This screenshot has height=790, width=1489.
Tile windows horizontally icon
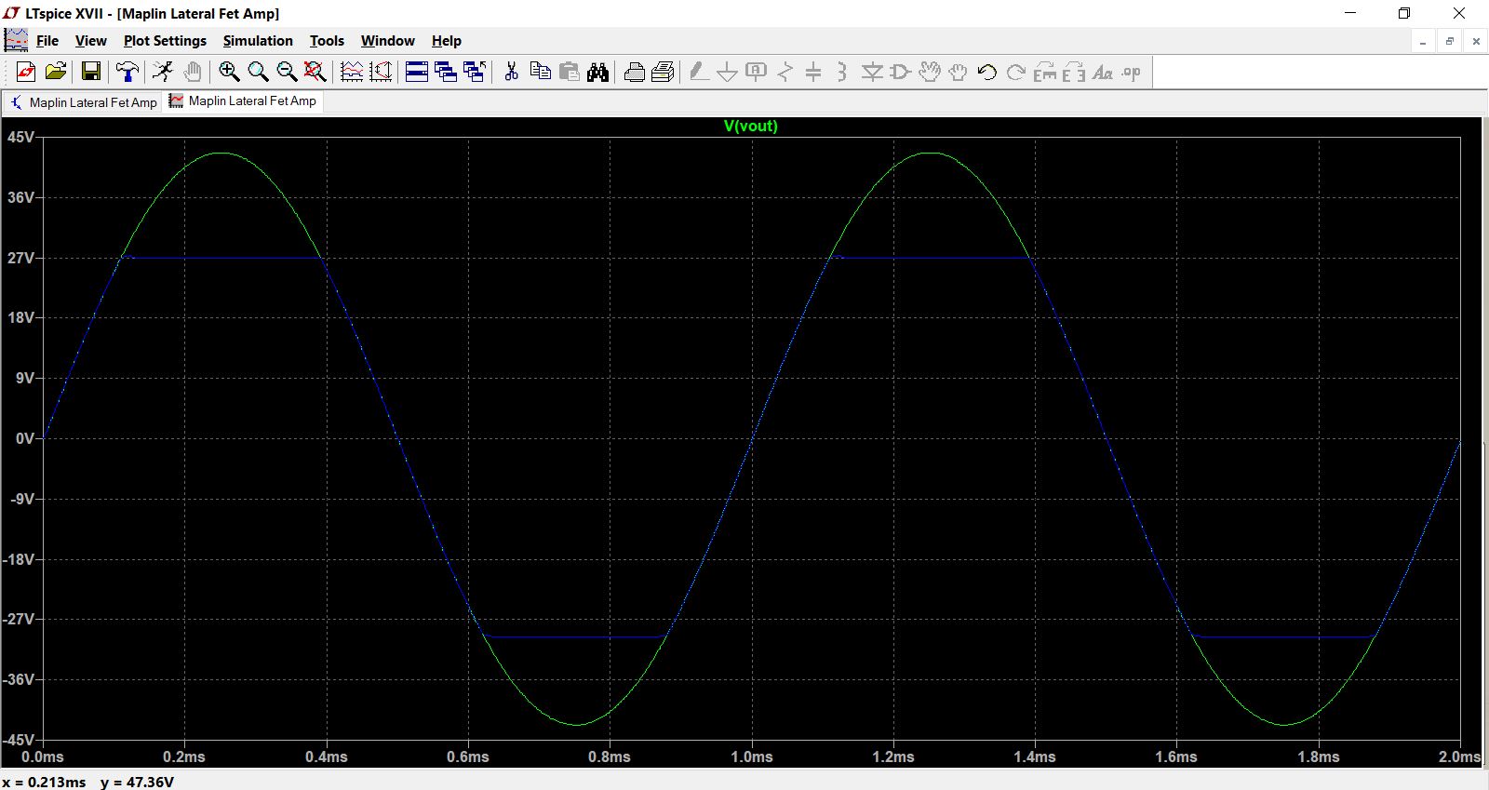pyautogui.click(x=417, y=72)
